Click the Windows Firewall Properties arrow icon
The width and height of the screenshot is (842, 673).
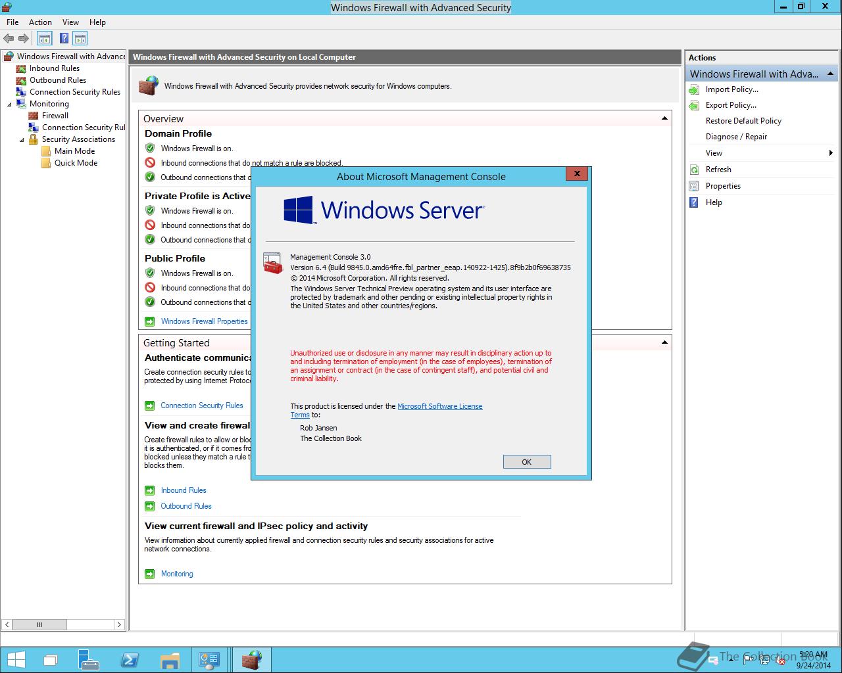pos(149,321)
